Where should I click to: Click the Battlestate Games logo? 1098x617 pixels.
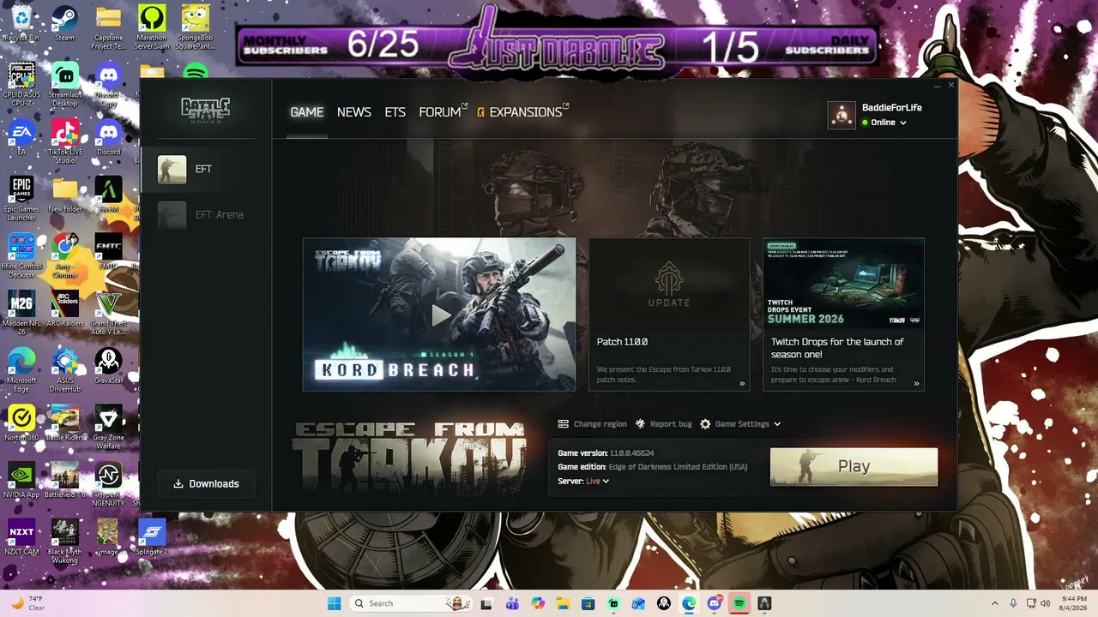pos(206,110)
